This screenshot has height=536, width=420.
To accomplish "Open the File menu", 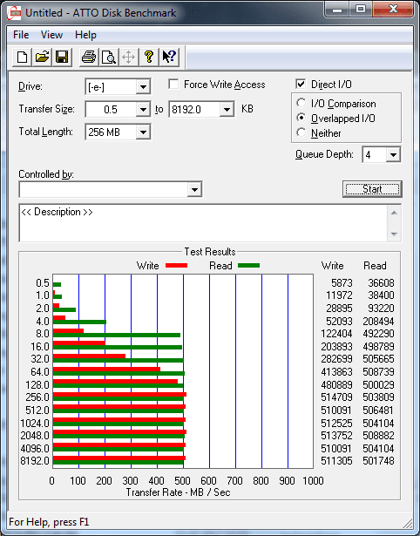I will coord(21,35).
